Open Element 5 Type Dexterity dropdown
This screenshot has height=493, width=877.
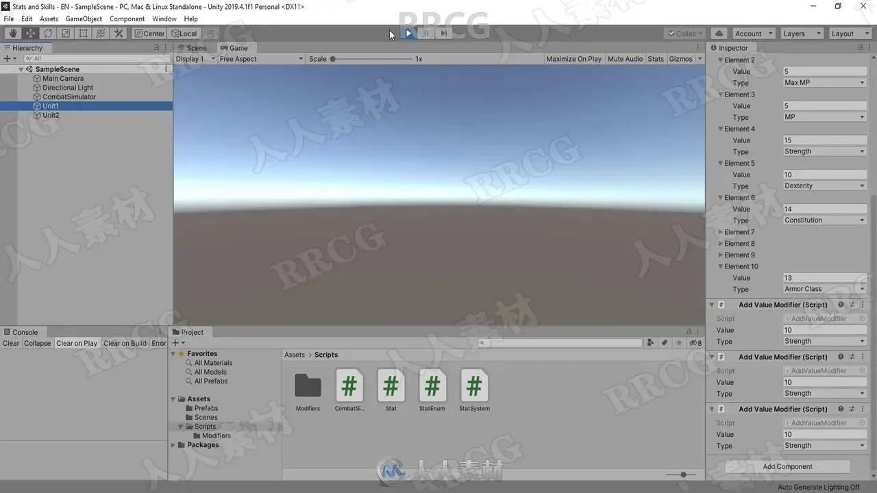pyautogui.click(x=825, y=186)
